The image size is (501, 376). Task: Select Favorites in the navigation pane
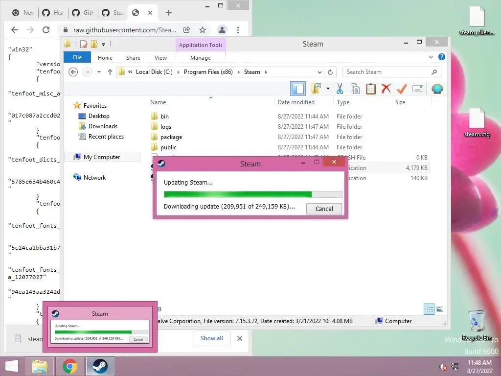pos(95,106)
